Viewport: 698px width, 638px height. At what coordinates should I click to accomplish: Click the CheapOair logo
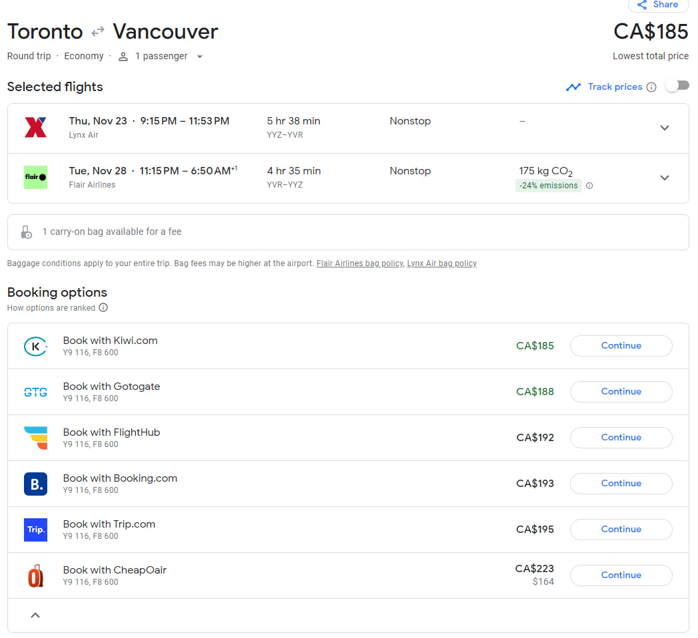point(35,575)
